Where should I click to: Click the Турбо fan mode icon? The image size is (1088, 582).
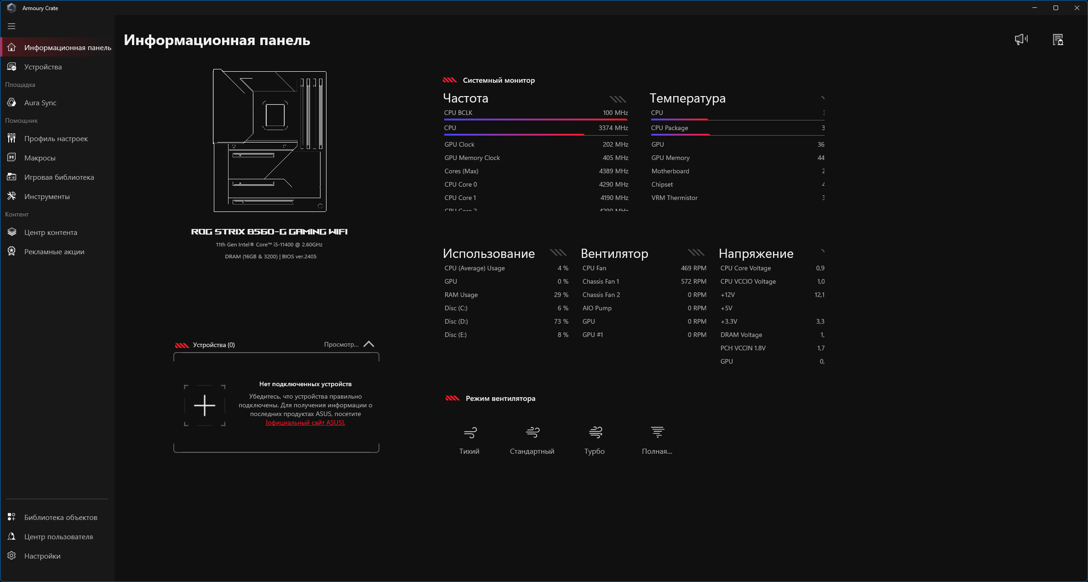tap(596, 432)
